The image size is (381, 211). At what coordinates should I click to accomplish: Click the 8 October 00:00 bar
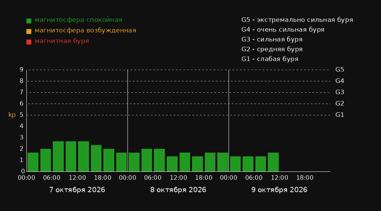pyautogui.click(x=134, y=162)
